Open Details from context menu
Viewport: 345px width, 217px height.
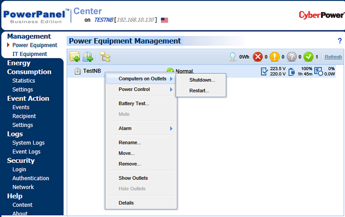pos(126,203)
